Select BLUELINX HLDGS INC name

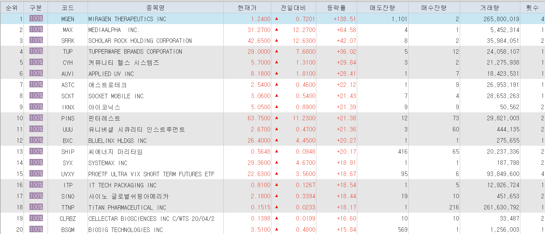pyautogui.click(x=118, y=141)
